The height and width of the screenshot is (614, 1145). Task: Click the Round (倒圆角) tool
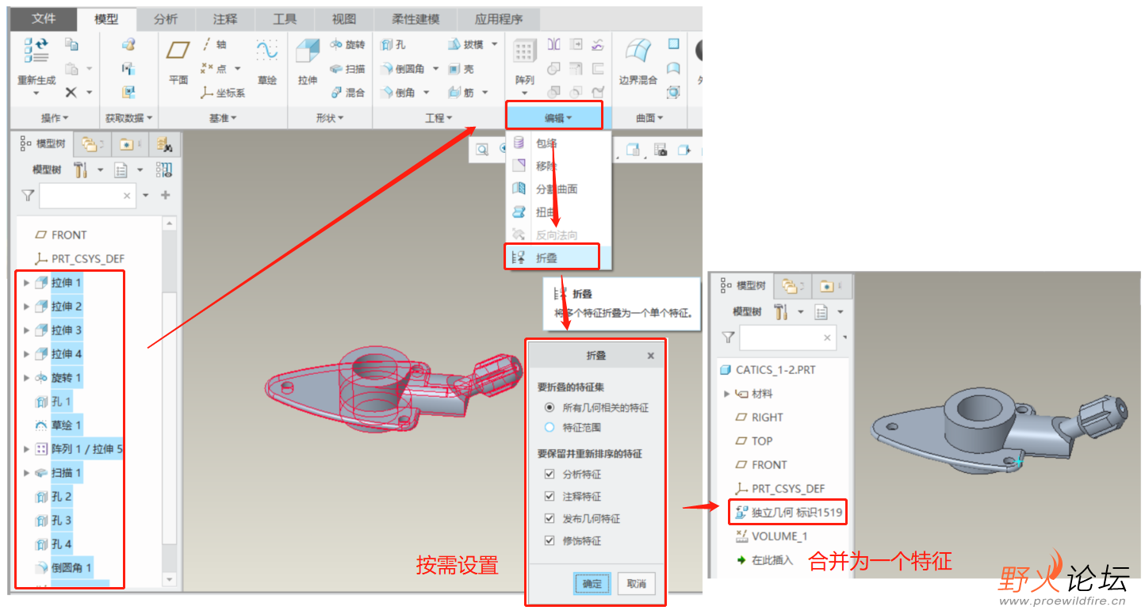pyautogui.click(x=404, y=69)
